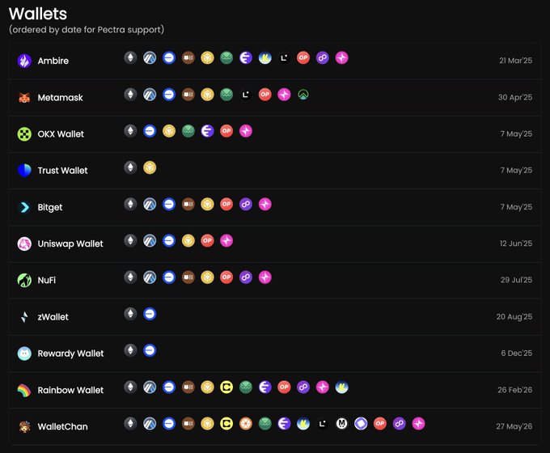Click Ethereum icon in Trust Wallet row

[130, 167]
